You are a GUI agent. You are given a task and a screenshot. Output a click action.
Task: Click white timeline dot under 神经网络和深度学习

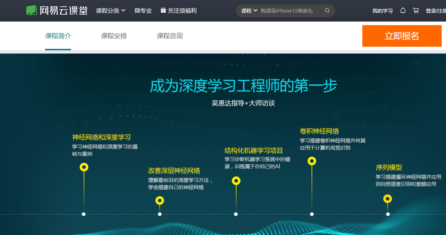tap(84, 214)
